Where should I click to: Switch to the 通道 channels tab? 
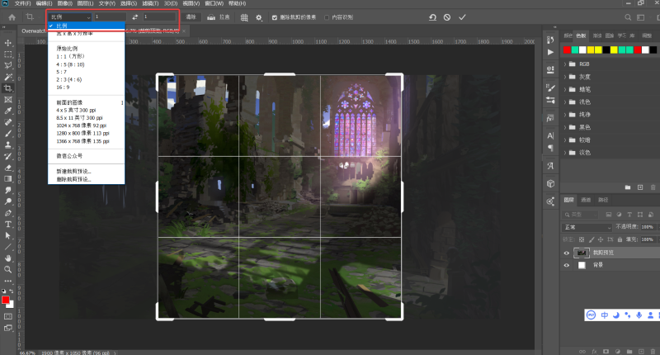(586, 200)
